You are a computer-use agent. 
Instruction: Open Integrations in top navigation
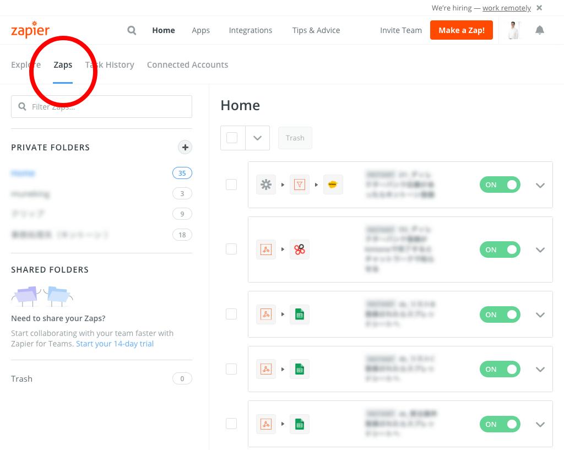coord(251,31)
